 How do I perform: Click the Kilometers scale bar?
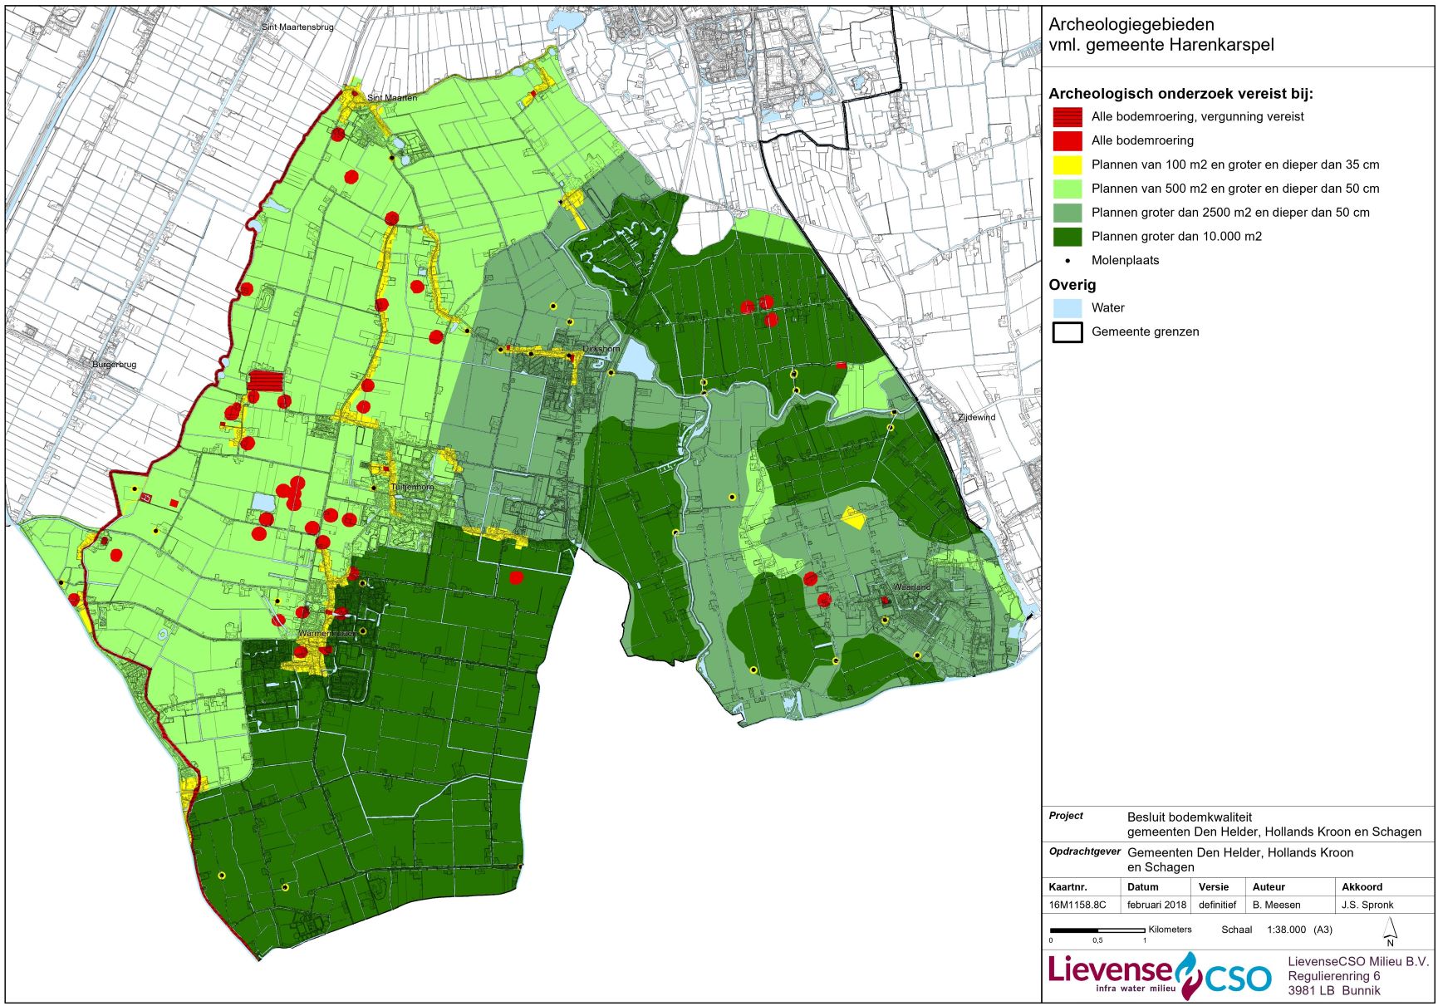point(1097,930)
